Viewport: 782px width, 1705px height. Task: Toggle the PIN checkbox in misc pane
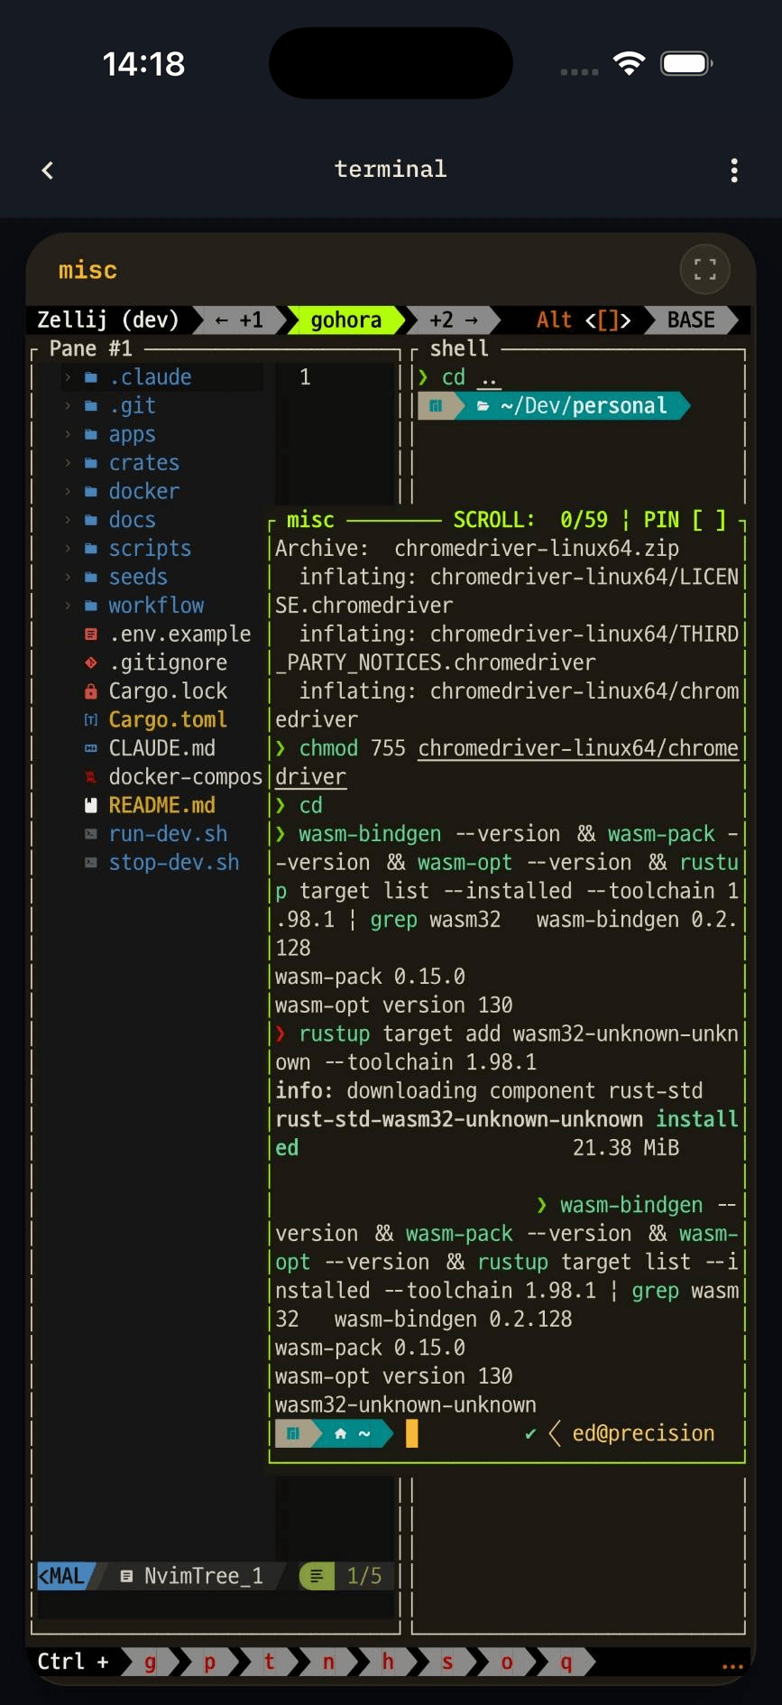tap(709, 520)
